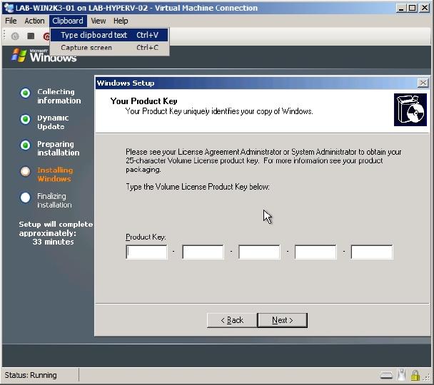Click the product box and CD icon
The height and width of the screenshot is (385, 434).
[410, 110]
